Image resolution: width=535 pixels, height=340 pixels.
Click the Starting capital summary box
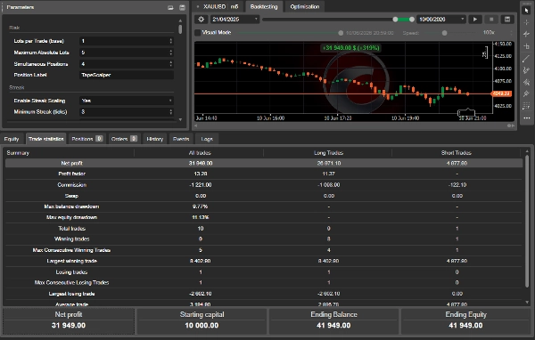click(202, 320)
